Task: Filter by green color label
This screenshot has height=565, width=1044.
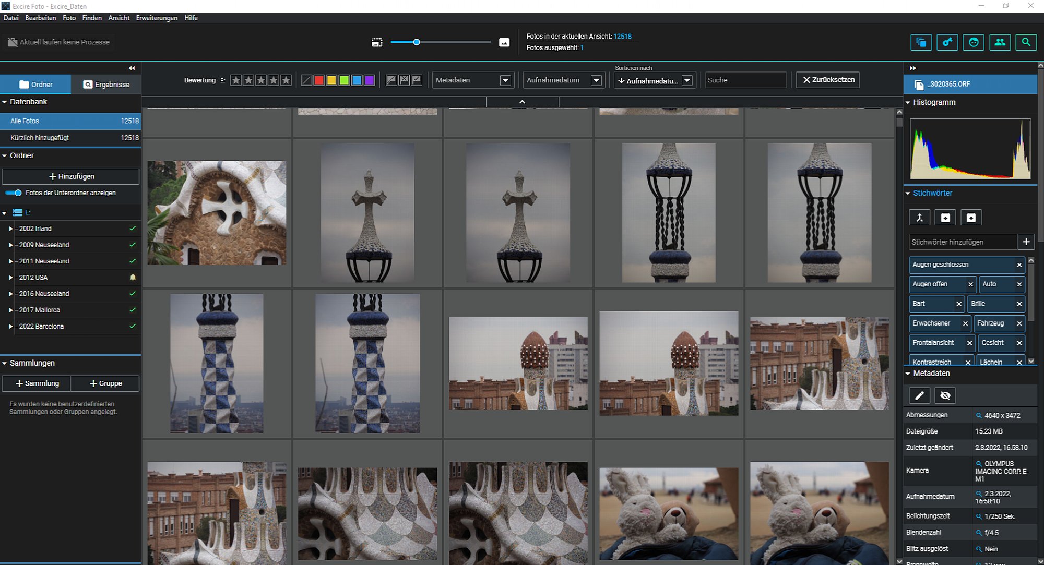Action: (x=344, y=80)
